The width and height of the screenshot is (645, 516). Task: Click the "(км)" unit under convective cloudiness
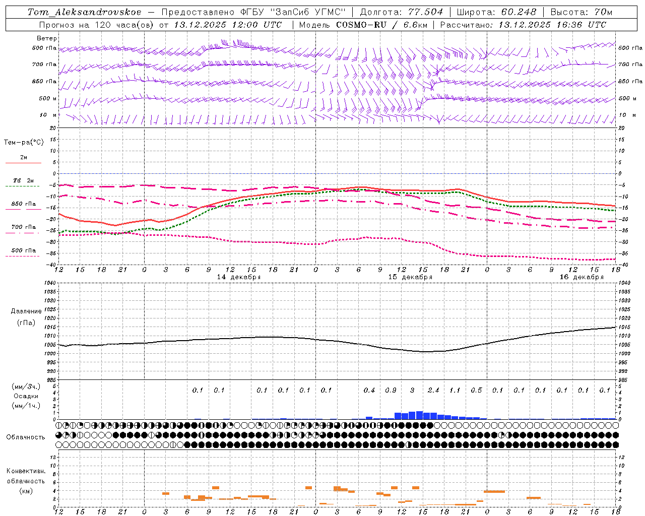(x=26, y=491)
